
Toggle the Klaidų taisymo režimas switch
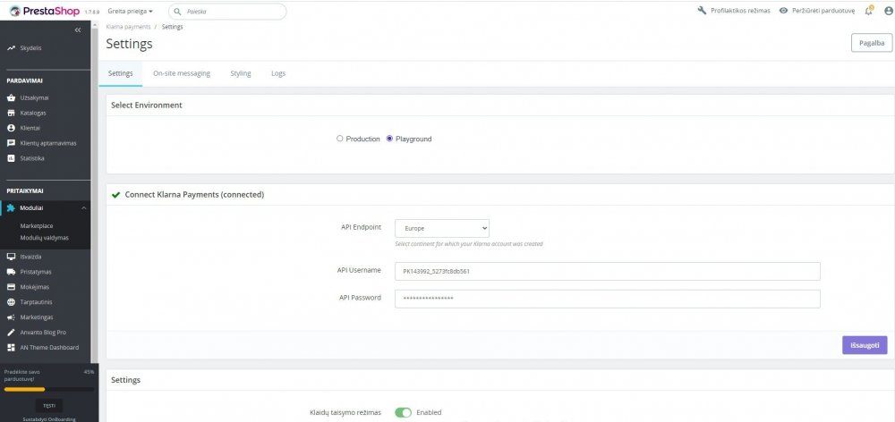(403, 412)
